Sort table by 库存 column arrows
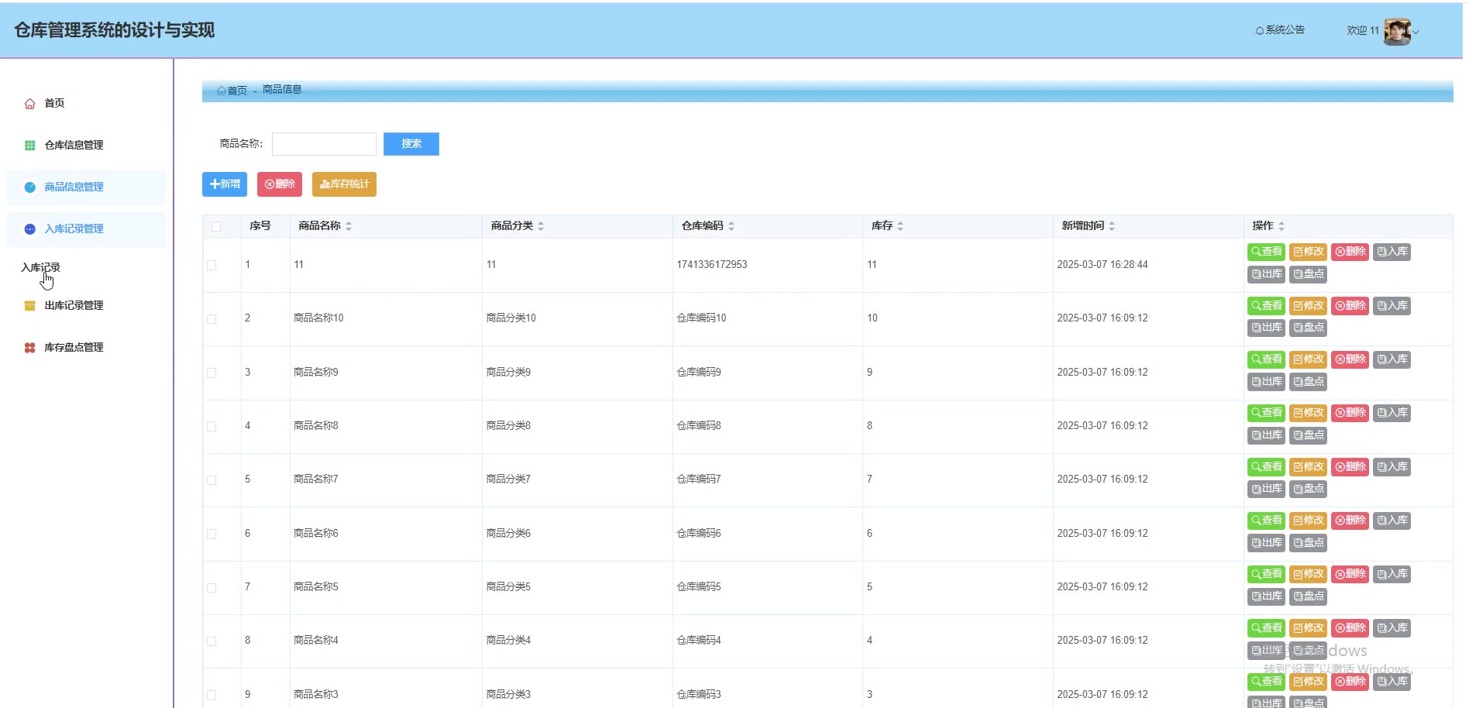 pos(900,226)
